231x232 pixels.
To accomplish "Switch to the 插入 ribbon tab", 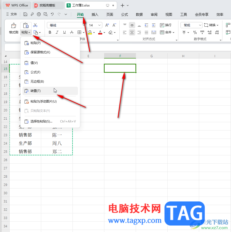I will click(95, 15).
